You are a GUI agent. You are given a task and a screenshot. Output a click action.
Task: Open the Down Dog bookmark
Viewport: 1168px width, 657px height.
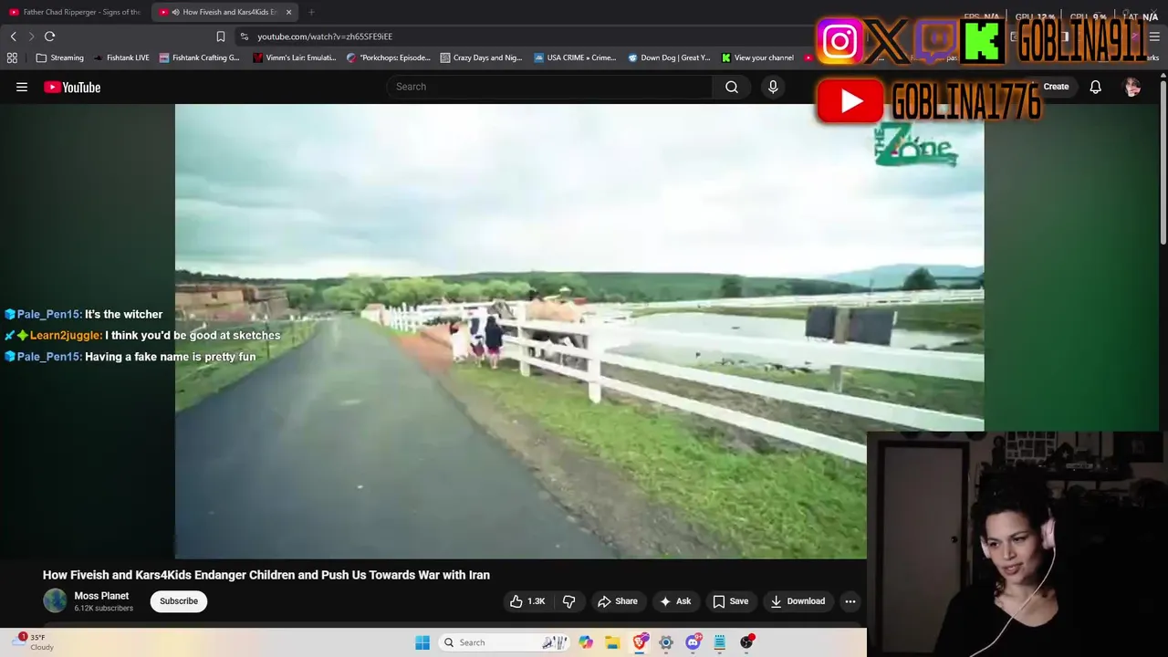(x=669, y=57)
